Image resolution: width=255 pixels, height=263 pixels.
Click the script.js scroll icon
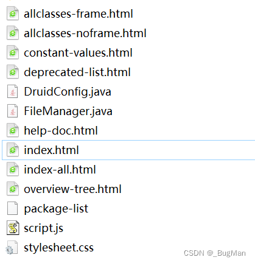coord(13,228)
